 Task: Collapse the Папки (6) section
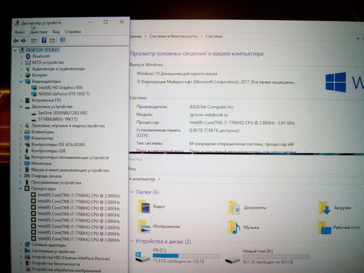pos(132,192)
